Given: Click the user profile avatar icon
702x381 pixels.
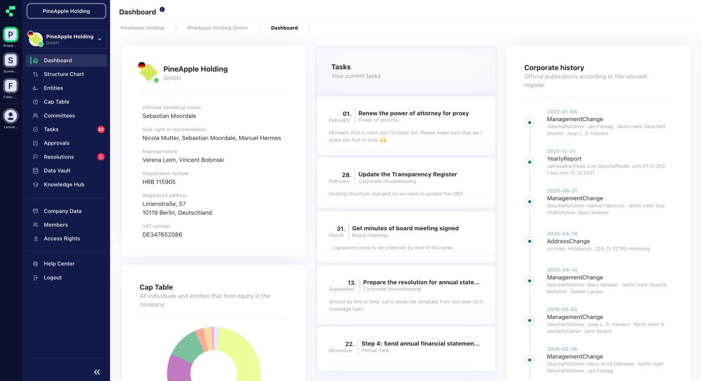Looking at the screenshot, I should click(11, 116).
